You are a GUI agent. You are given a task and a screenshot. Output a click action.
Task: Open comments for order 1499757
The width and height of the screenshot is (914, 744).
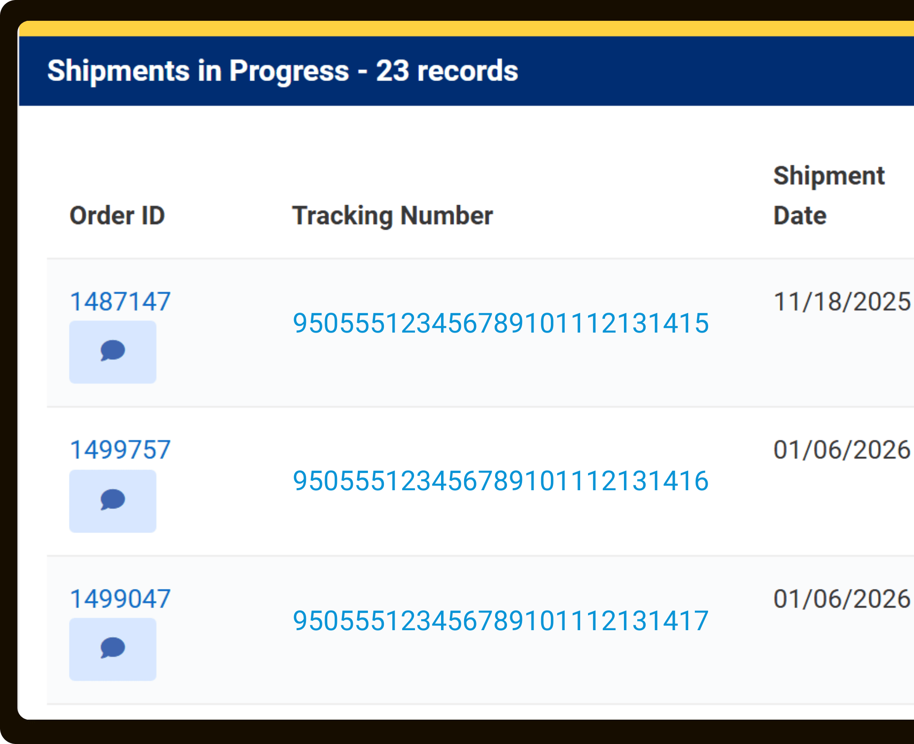click(x=112, y=500)
